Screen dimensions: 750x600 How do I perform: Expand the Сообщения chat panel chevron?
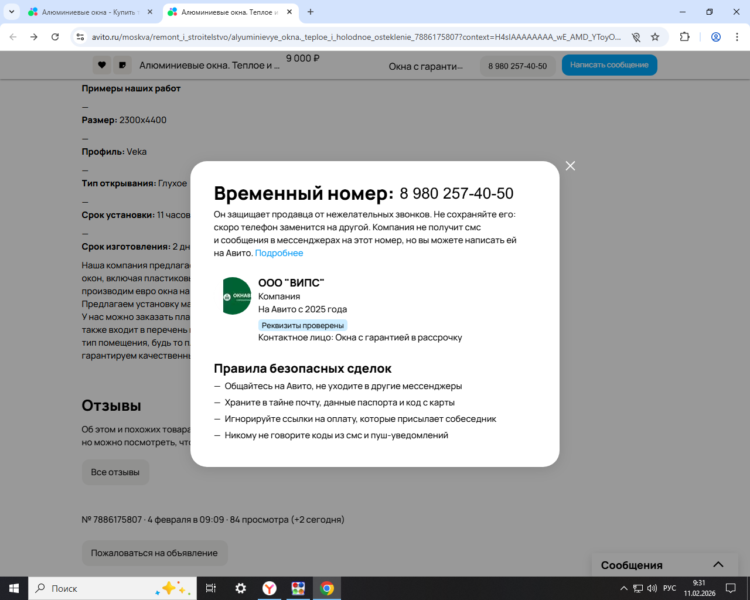tap(718, 565)
